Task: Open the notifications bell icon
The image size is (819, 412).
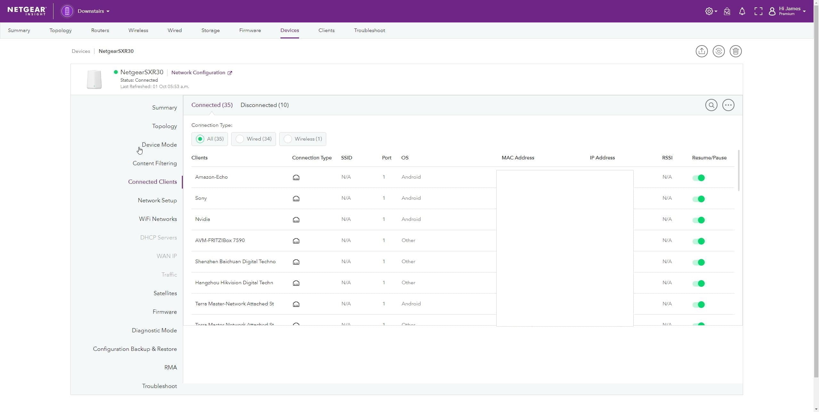Action: tap(742, 12)
